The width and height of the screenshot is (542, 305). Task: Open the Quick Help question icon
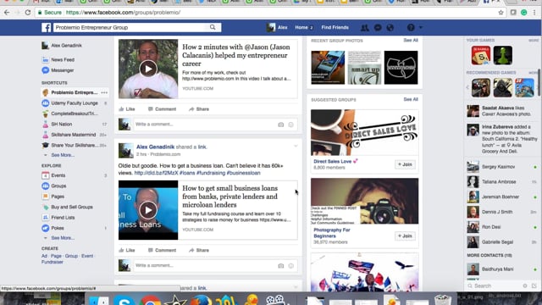[410, 27]
